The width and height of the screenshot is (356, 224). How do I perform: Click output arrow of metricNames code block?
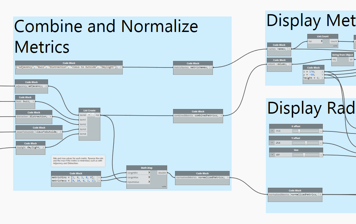[x=211, y=68]
